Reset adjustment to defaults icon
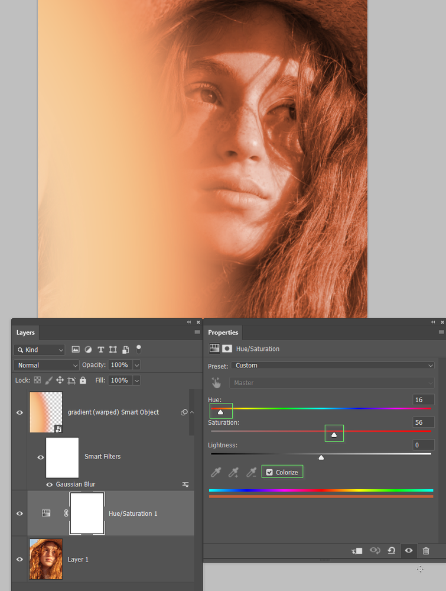The height and width of the screenshot is (591, 446). pyautogui.click(x=392, y=551)
